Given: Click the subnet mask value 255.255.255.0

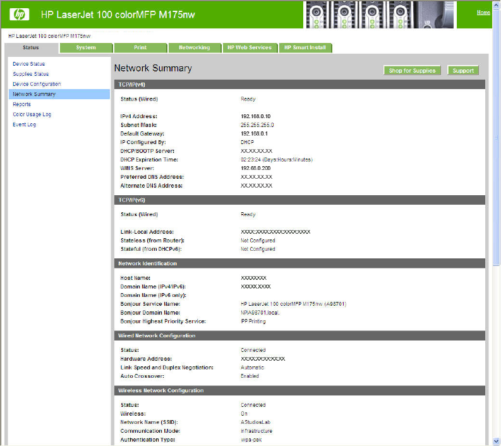Looking at the screenshot, I should coord(257,125).
